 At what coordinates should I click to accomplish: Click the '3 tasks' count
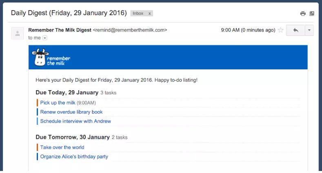pos(108,93)
